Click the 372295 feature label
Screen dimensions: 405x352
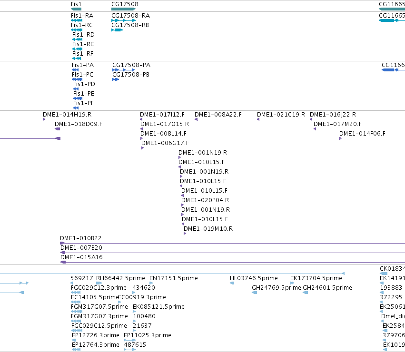tap(391, 297)
